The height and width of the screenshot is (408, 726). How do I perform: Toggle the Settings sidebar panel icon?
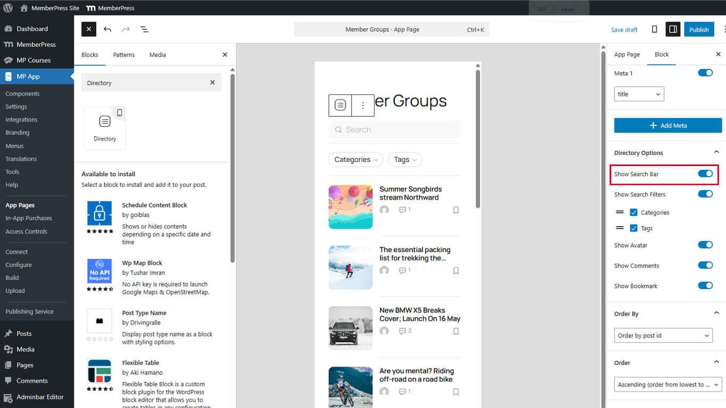pos(673,29)
